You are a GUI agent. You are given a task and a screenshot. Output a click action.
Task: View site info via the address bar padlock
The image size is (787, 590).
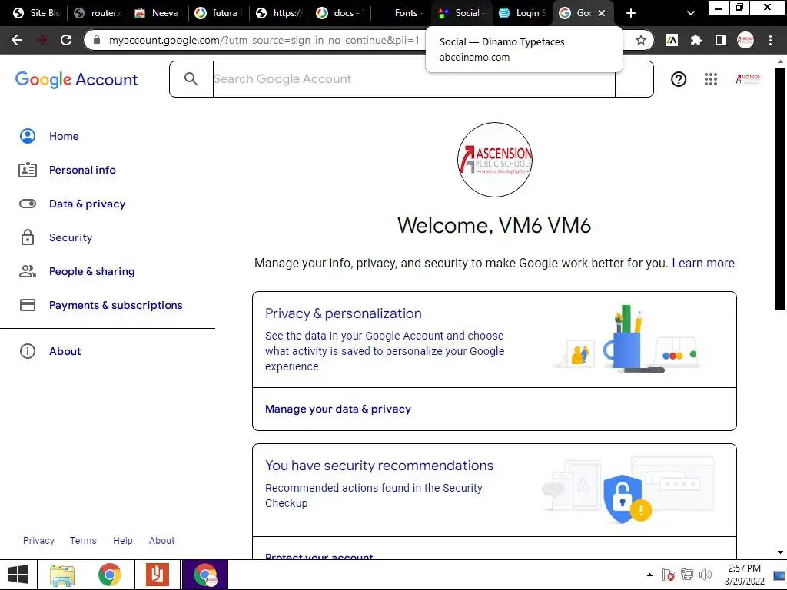[x=97, y=40]
